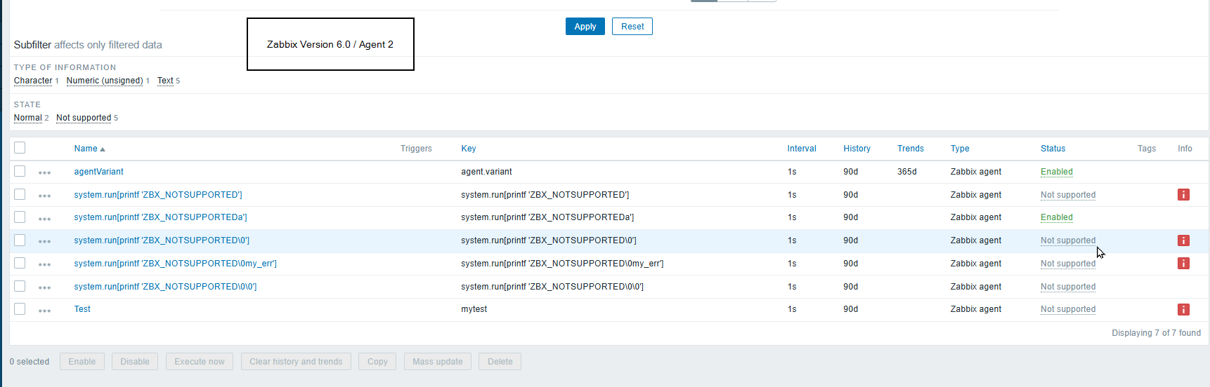Click the red info icon for the Test item
1210x387 pixels.
1183,309
